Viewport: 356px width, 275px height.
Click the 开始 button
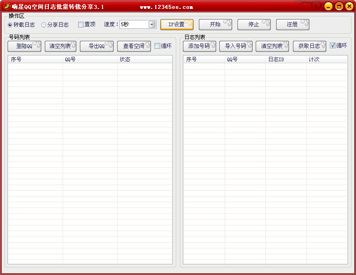click(215, 24)
